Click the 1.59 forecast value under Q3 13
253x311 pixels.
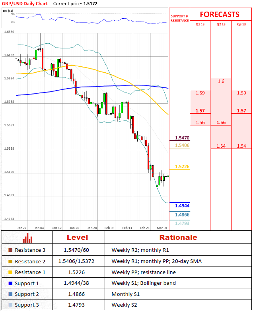click(x=241, y=93)
